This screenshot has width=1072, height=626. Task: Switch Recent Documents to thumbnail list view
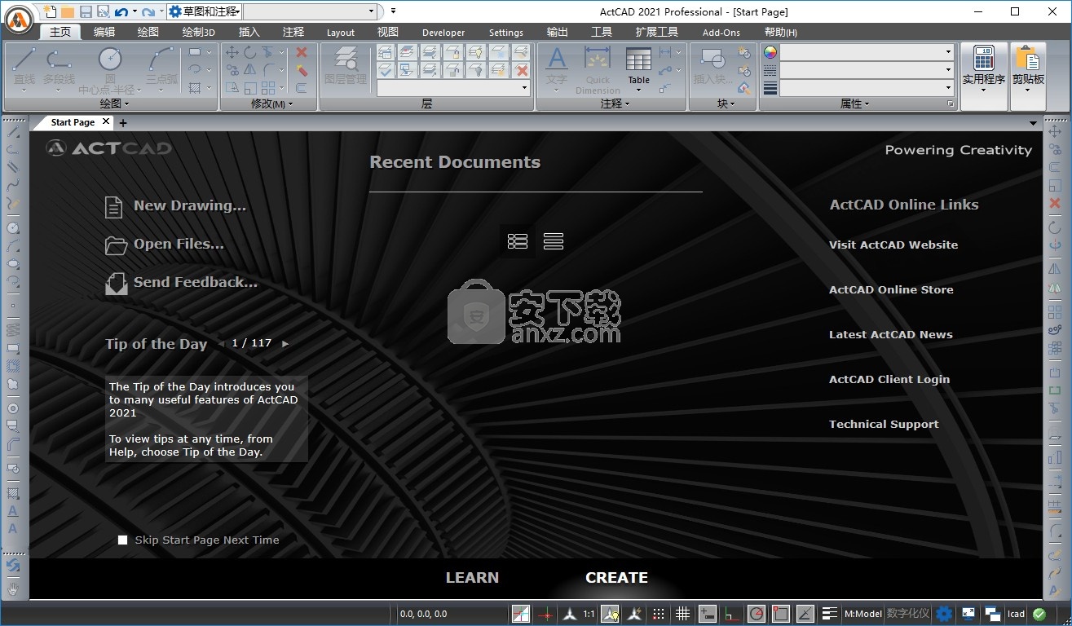(x=518, y=241)
